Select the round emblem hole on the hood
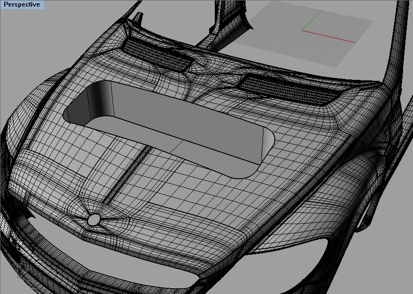 (x=94, y=219)
